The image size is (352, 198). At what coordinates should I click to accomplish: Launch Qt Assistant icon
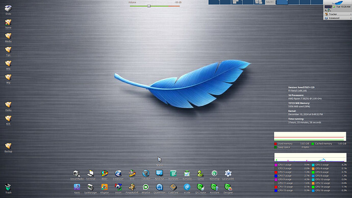214,187
